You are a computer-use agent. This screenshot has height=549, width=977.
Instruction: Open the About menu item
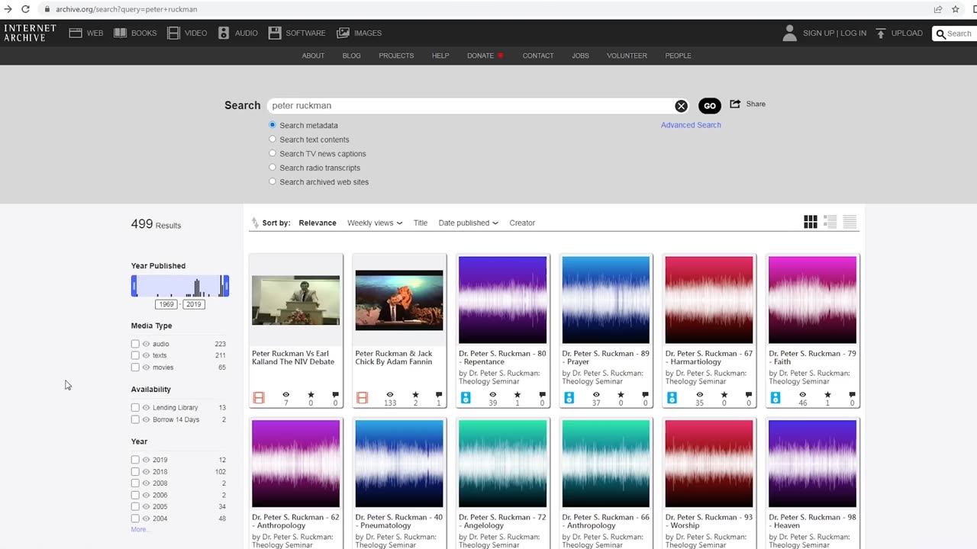(313, 56)
